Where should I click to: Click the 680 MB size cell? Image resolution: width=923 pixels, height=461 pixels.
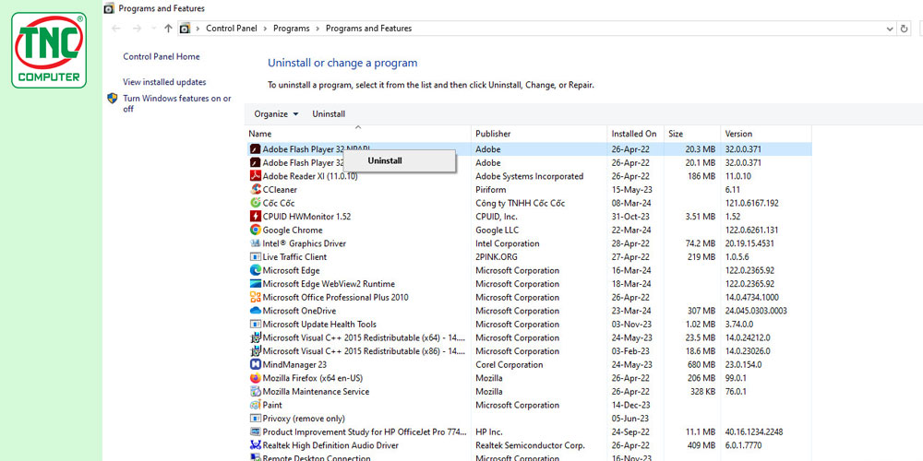pyautogui.click(x=701, y=364)
